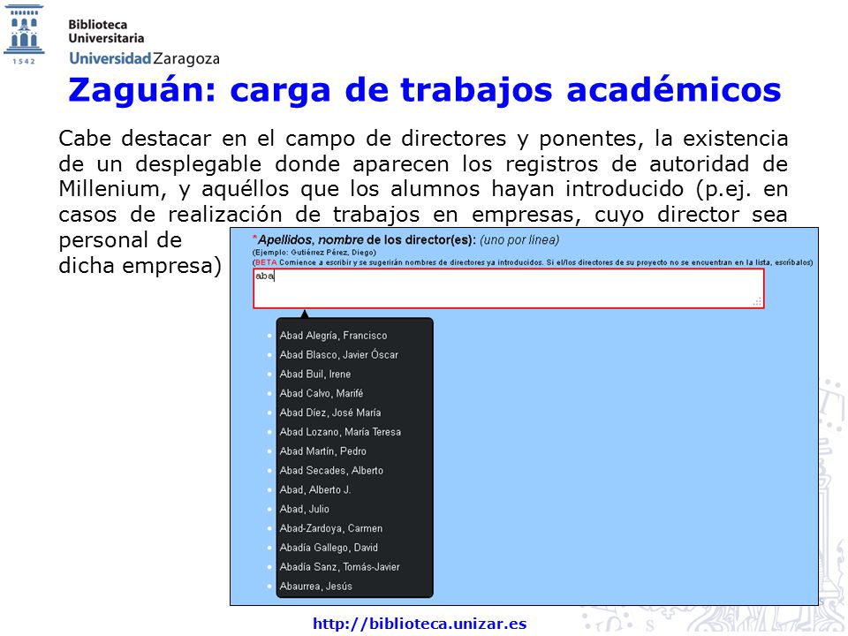Click the 'Biblioteca Universitaria' logo text
This screenshot has height=636, width=848.
pyautogui.click(x=106, y=32)
